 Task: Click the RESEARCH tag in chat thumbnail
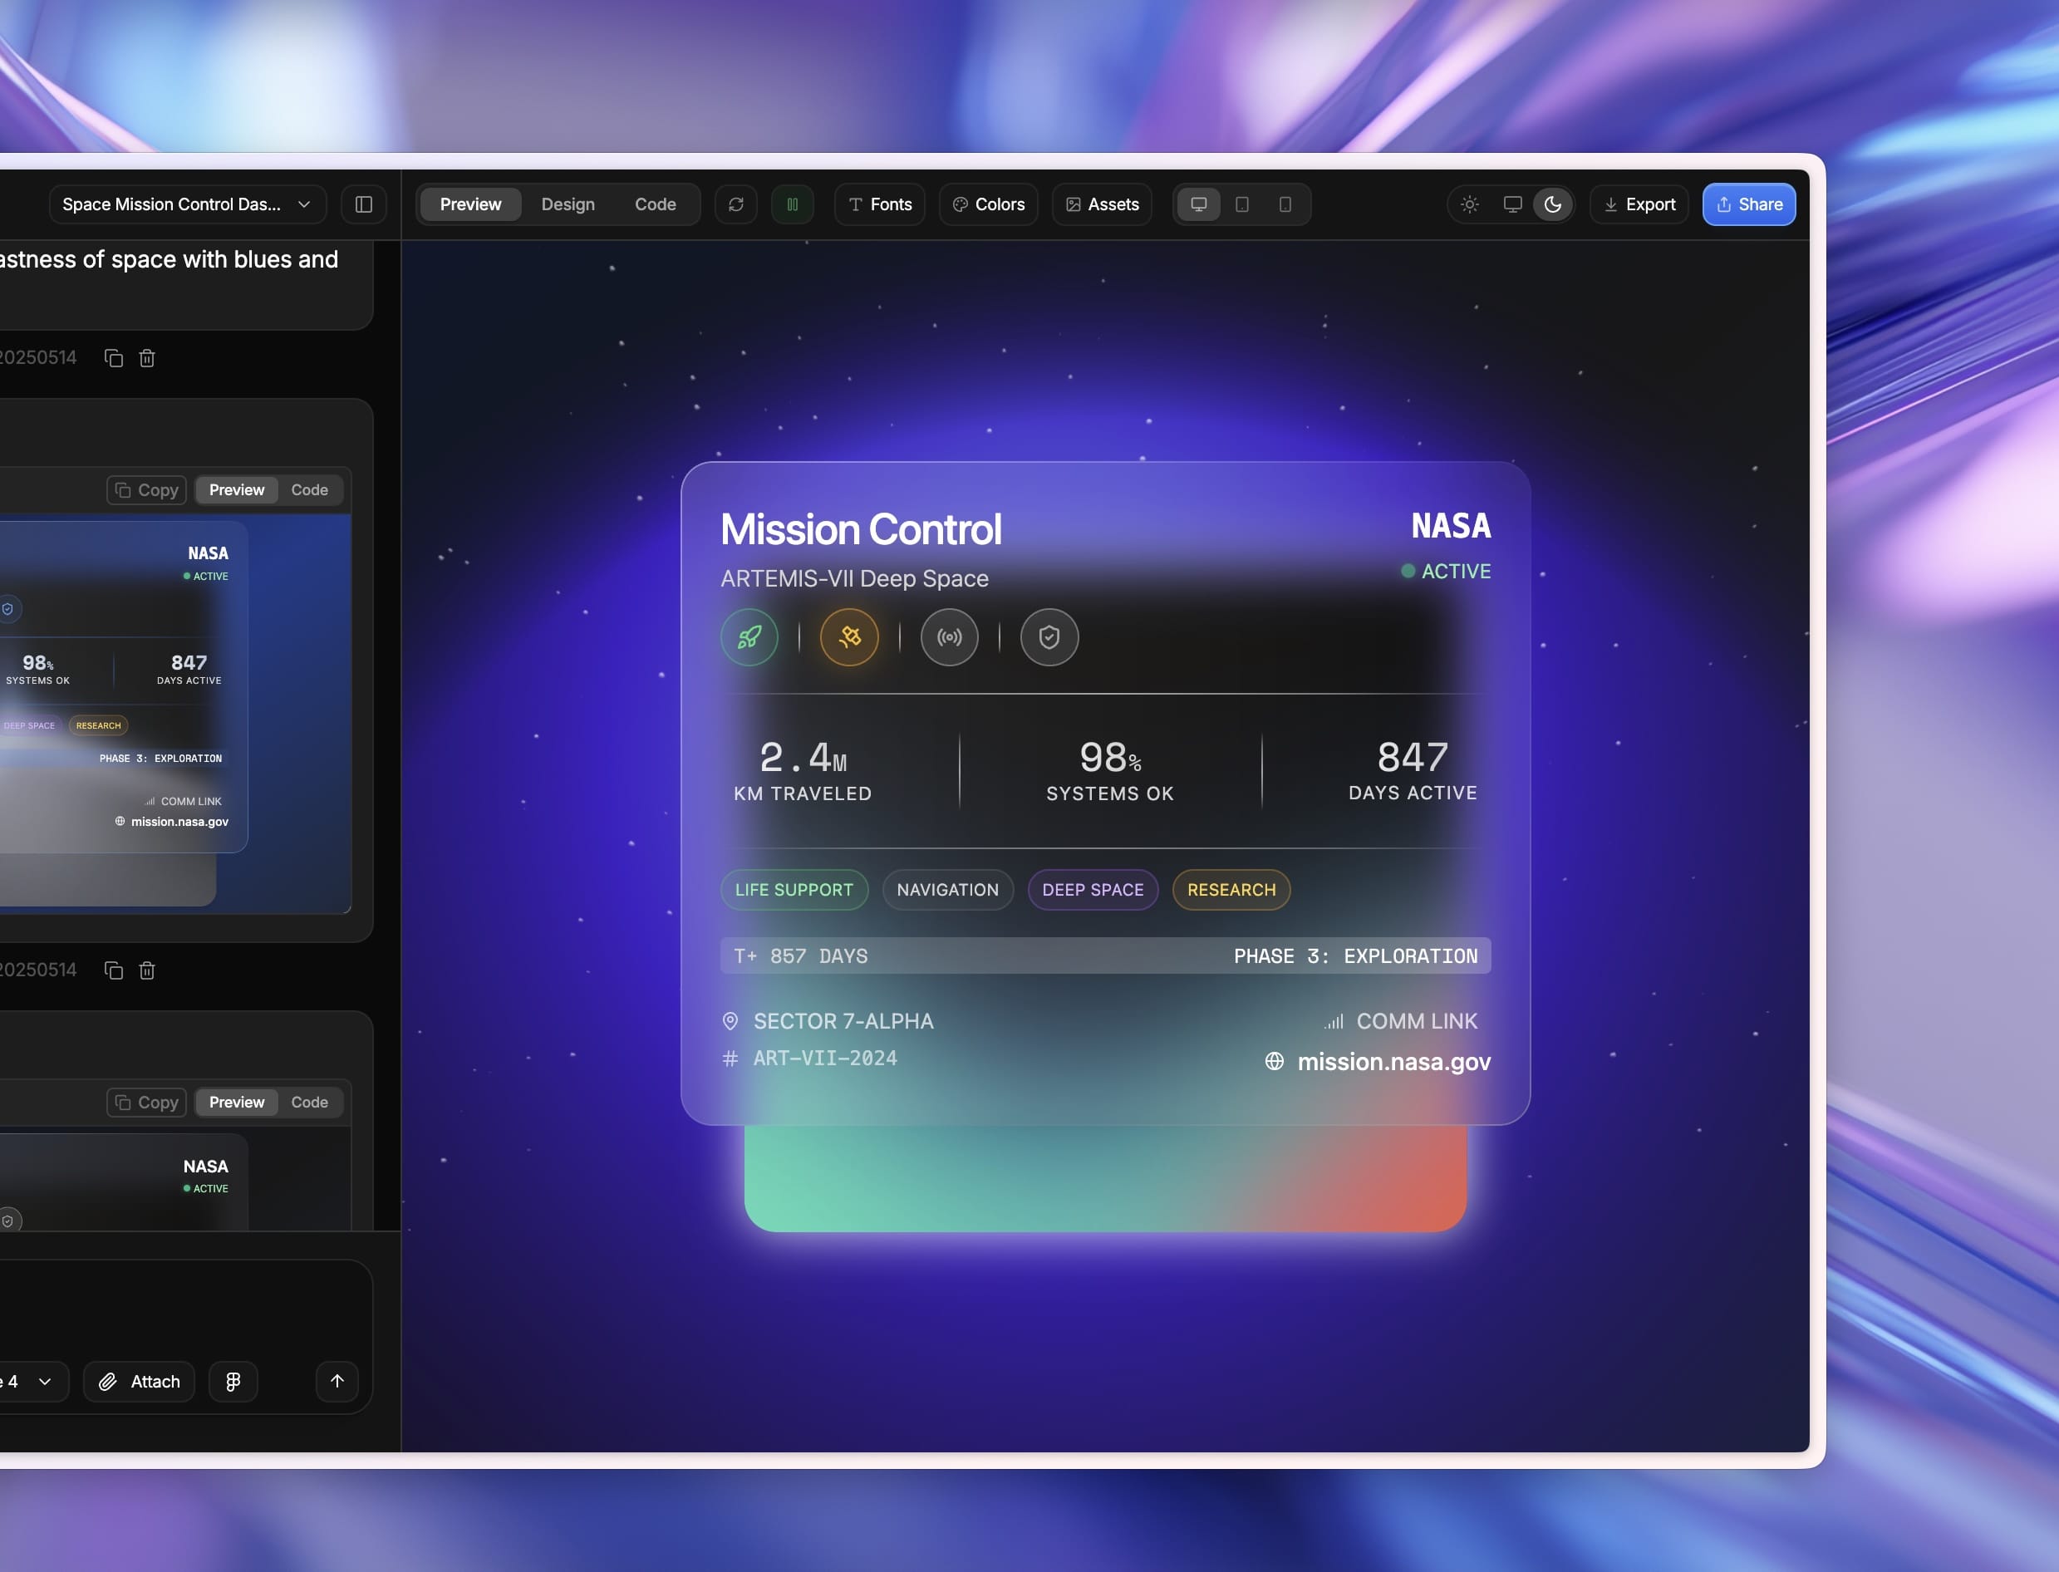click(x=98, y=725)
